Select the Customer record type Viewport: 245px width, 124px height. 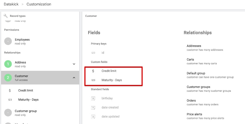40,78
